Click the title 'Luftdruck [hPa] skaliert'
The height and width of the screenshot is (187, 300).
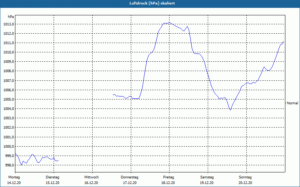(x=152, y=3)
